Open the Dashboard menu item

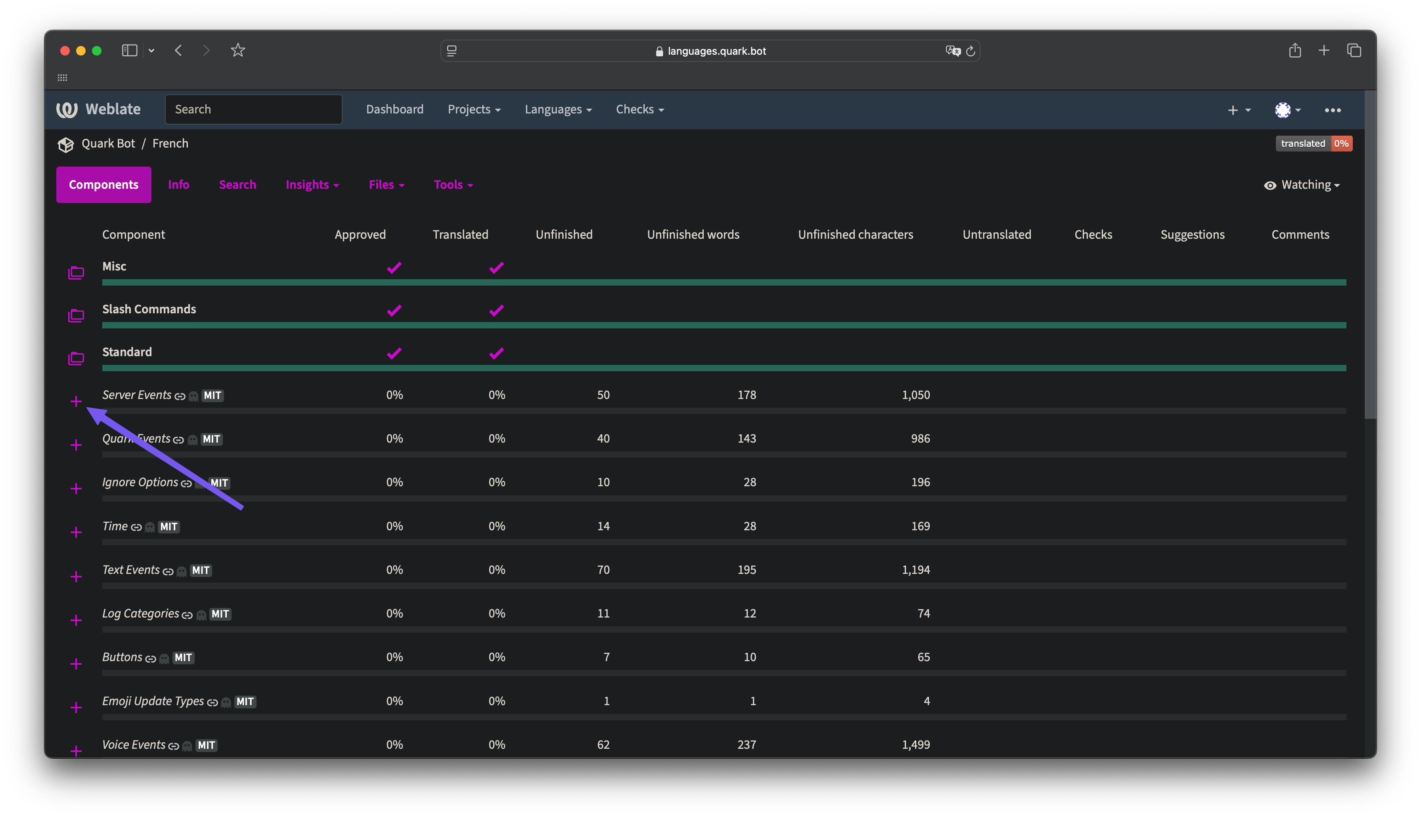(x=394, y=109)
